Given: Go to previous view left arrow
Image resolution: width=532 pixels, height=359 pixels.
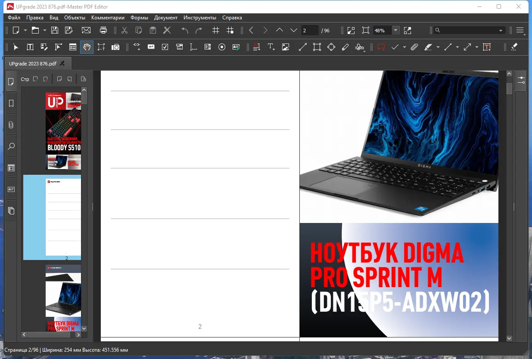Looking at the screenshot, I should 251,30.
